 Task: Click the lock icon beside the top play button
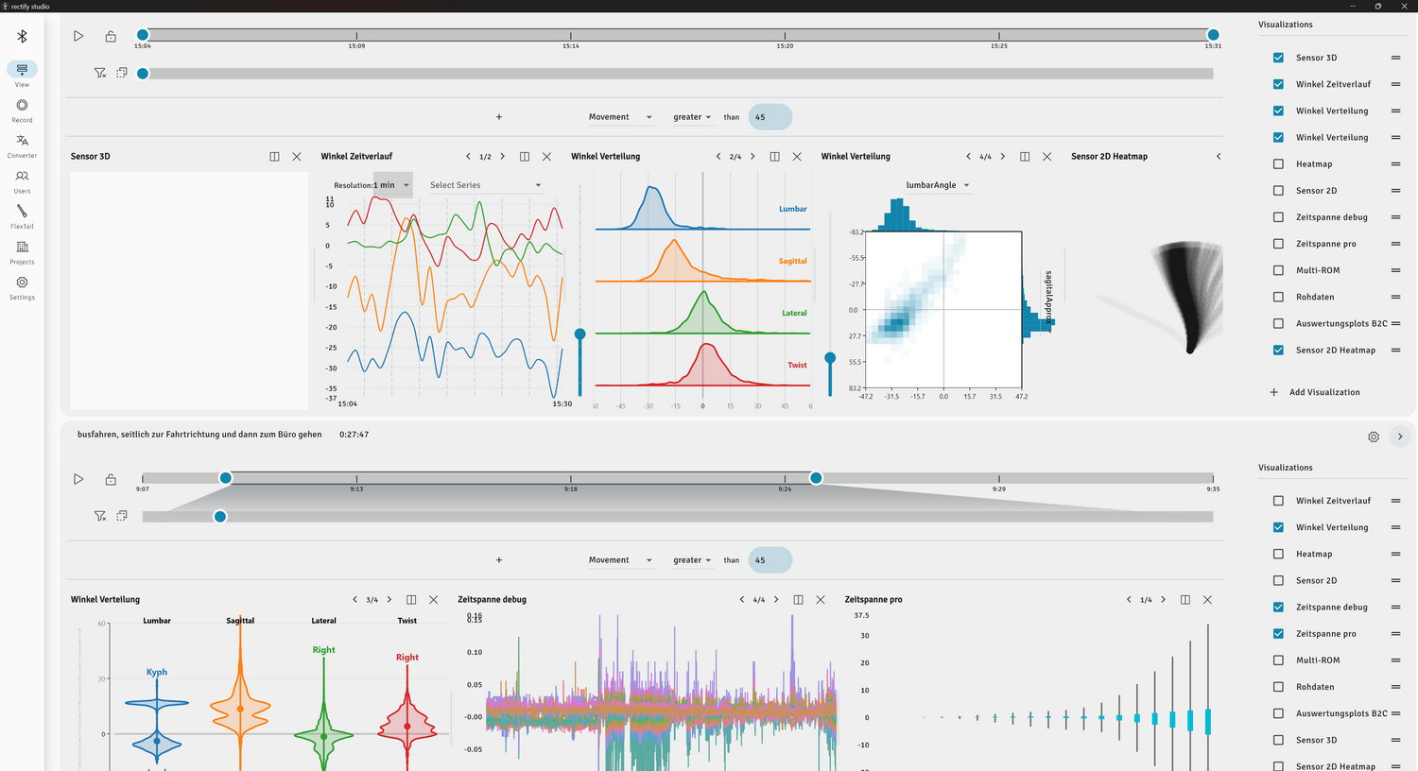click(x=111, y=37)
